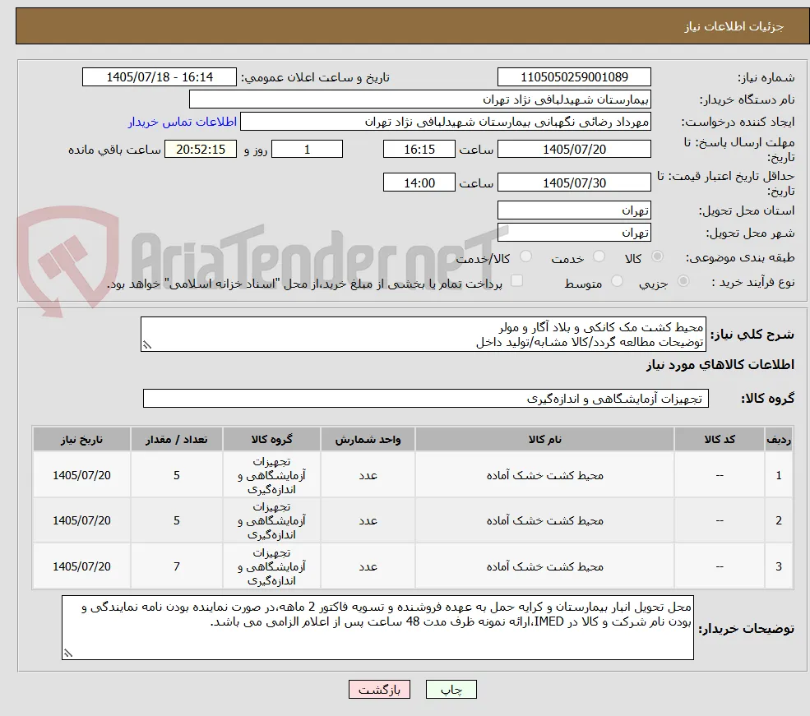Click the کد کالا column header

719,439
